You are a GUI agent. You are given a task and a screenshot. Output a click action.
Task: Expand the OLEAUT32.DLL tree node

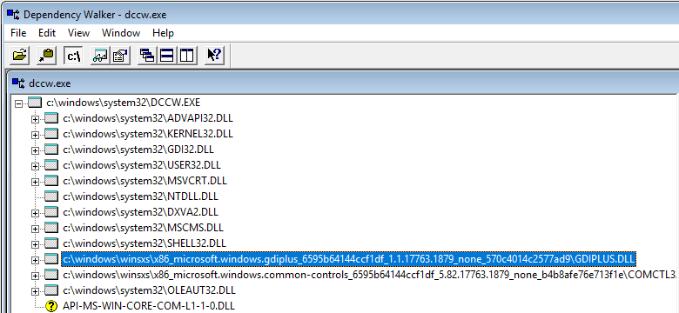pyautogui.click(x=35, y=290)
